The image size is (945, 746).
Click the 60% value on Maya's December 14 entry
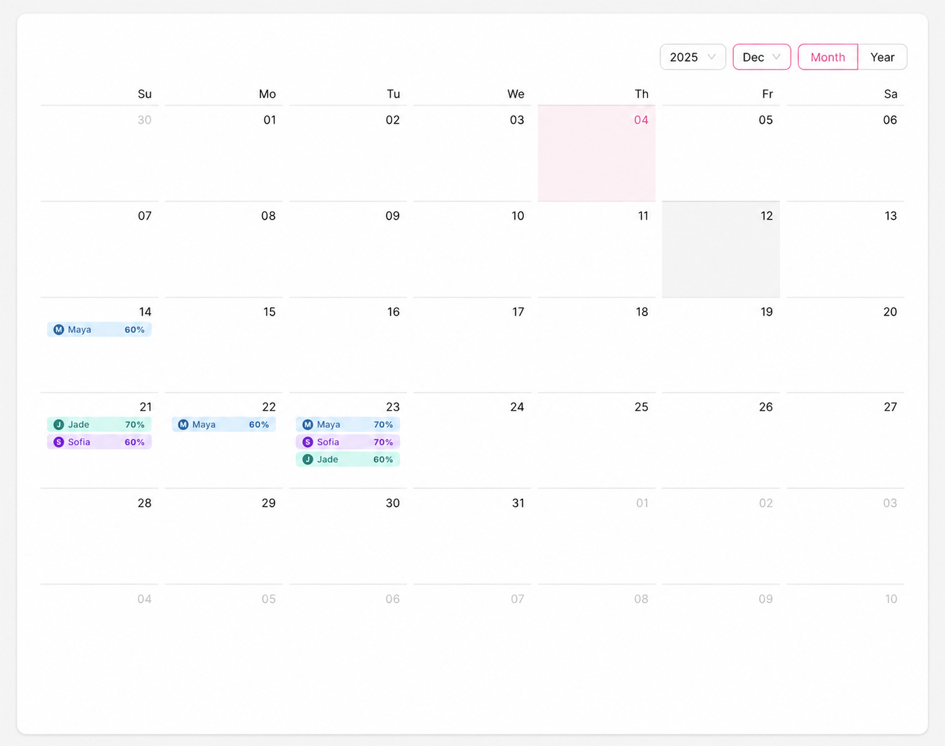(x=135, y=329)
